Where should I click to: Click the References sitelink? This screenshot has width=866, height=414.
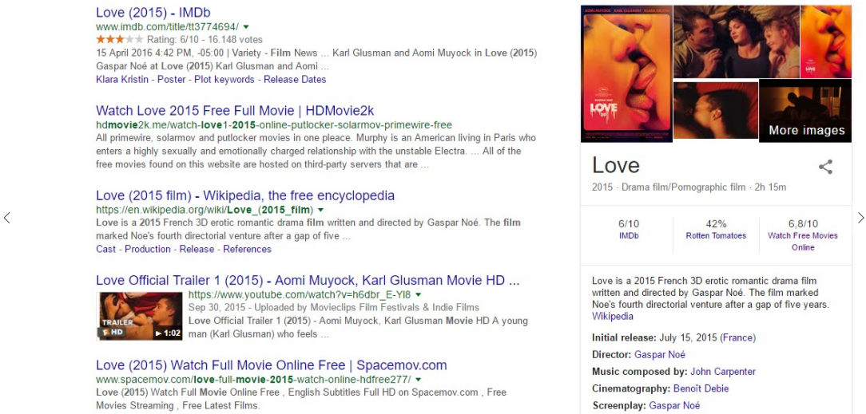click(x=248, y=249)
